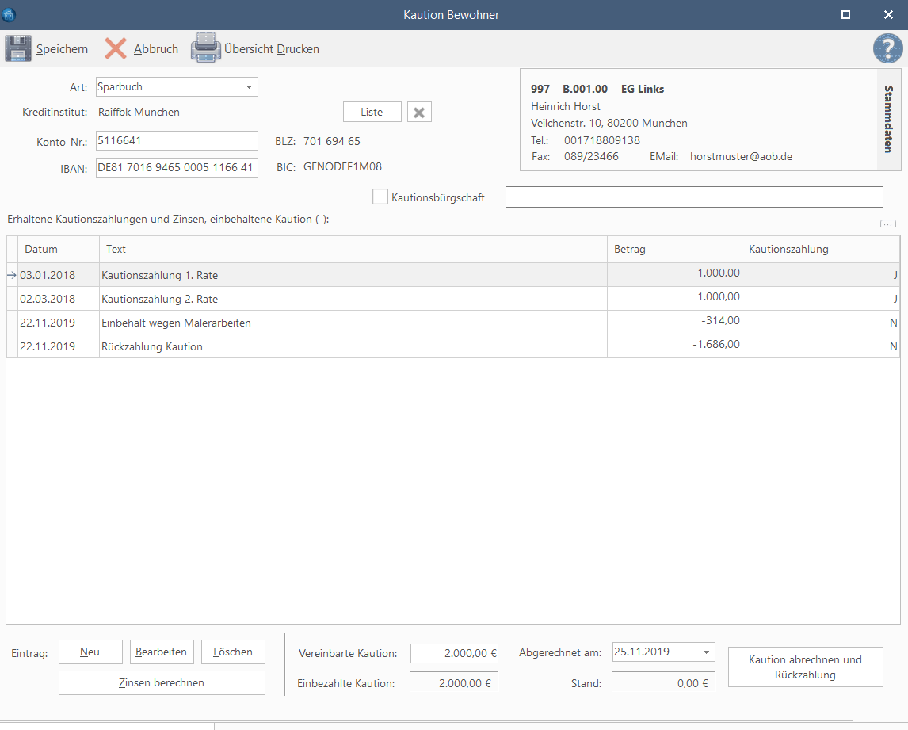
Task: Expand the Art Sparbuch dropdown
Action: (x=249, y=87)
